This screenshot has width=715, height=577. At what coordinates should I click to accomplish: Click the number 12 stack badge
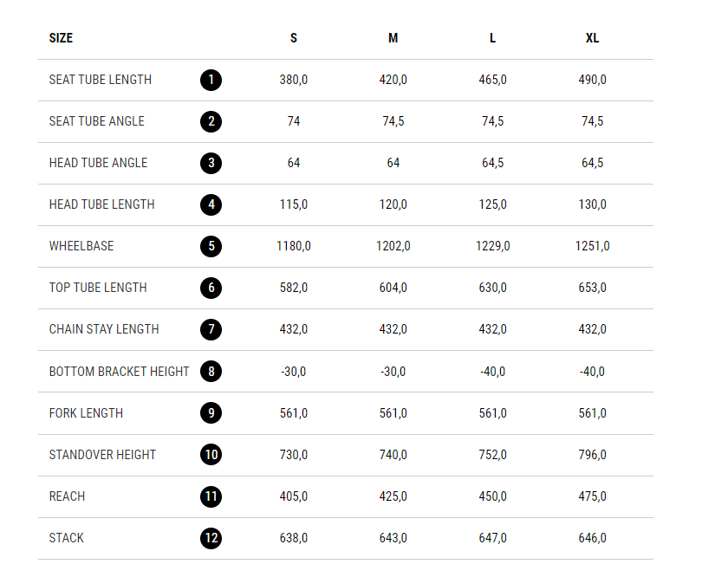click(x=211, y=539)
